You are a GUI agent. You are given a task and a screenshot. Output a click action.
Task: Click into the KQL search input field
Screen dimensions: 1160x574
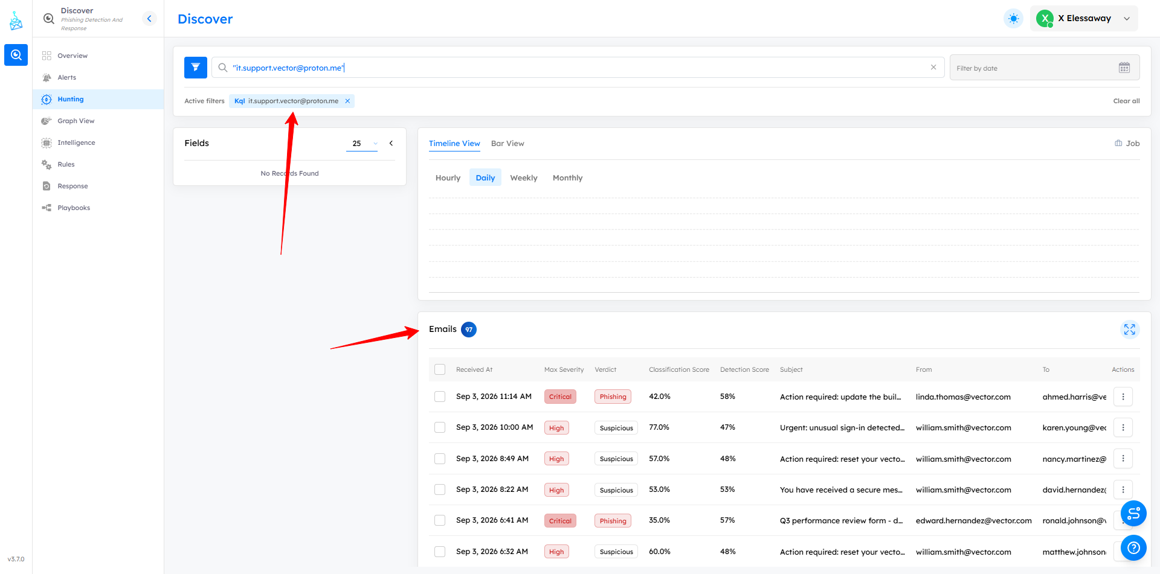[x=577, y=68]
